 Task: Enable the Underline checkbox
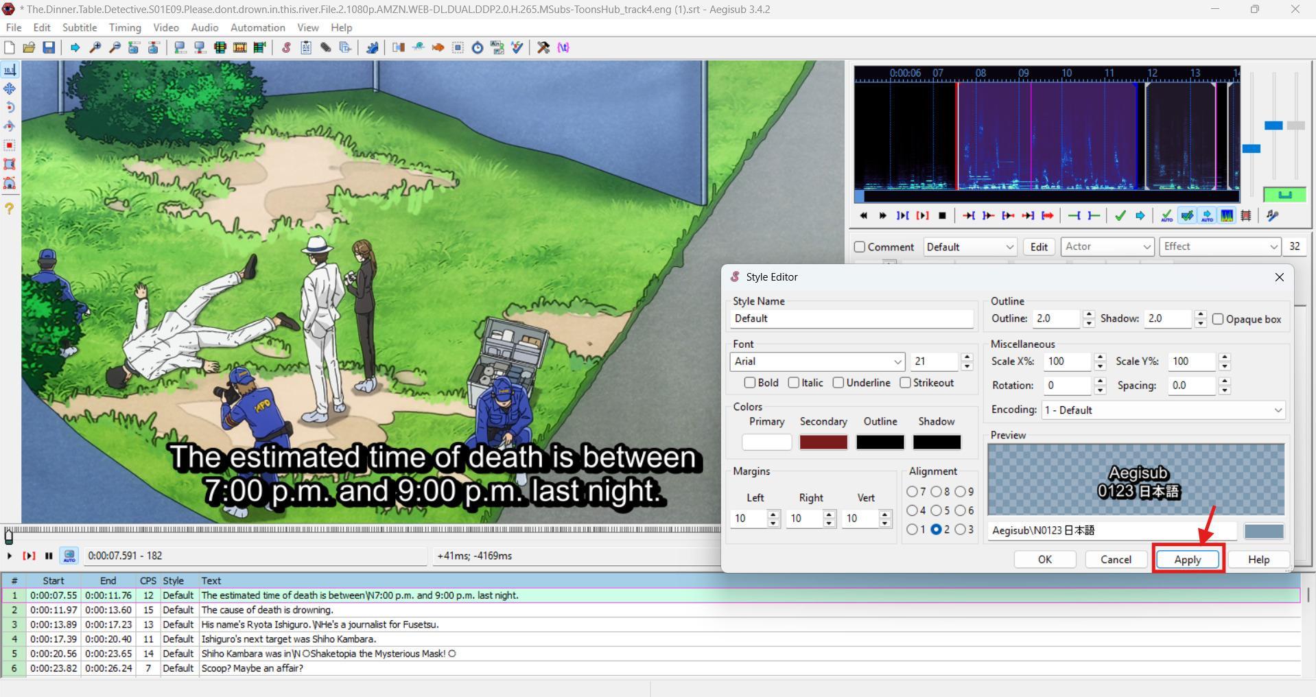(x=838, y=383)
